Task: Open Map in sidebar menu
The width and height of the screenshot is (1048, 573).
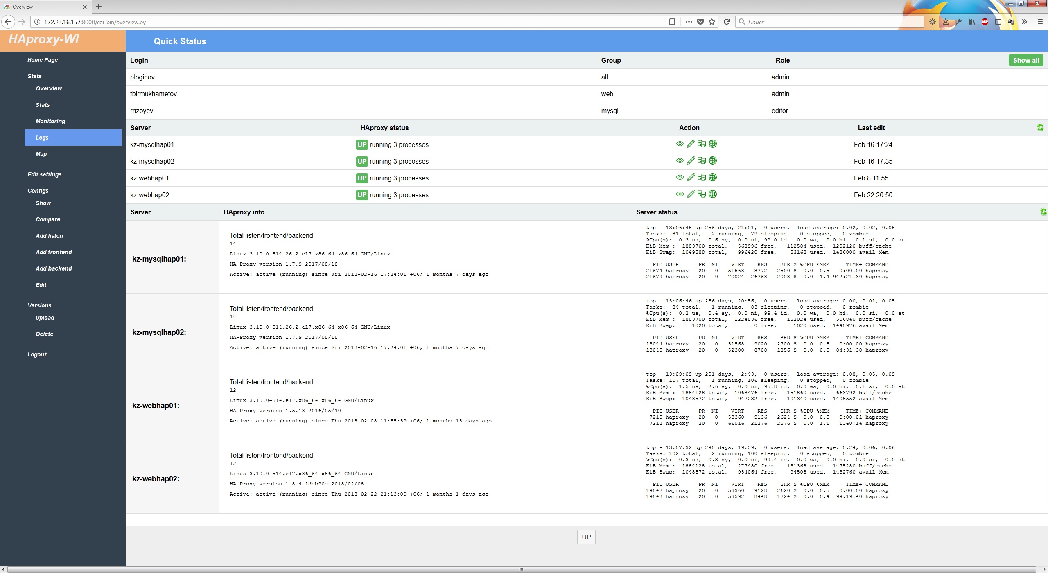Action: [41, 154]
